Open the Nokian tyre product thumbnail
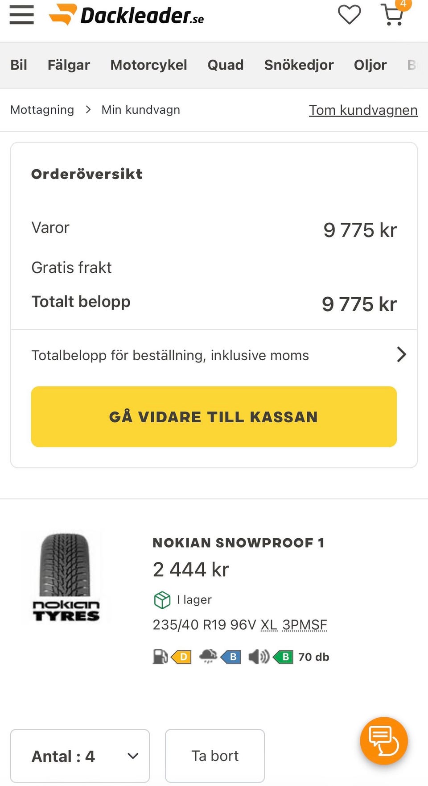The height and width of the screenshot is (786, 428). tap(66, 577)
